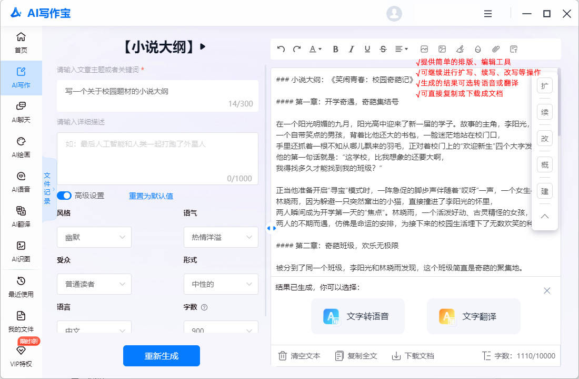Click the 重新生成 button
579x379 pixels.
pos(161,356)
